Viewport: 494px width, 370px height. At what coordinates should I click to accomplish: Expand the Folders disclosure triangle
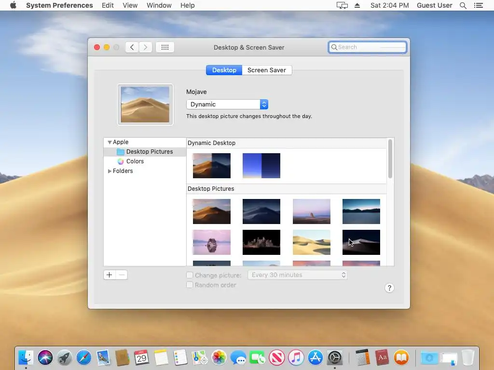coord(110,171)
